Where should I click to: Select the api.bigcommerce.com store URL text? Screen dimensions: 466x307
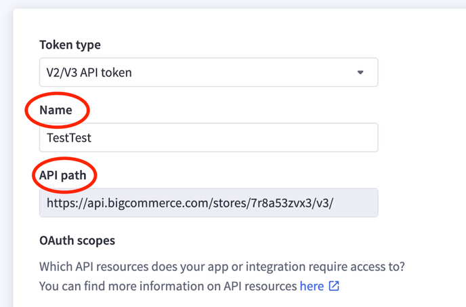(190, 203)
